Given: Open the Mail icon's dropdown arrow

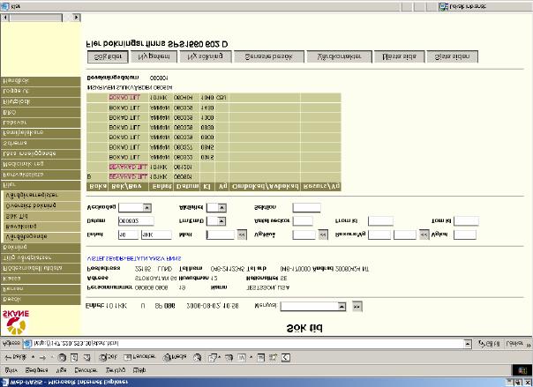Looking at the screenshot, I should tap(219, 357).
